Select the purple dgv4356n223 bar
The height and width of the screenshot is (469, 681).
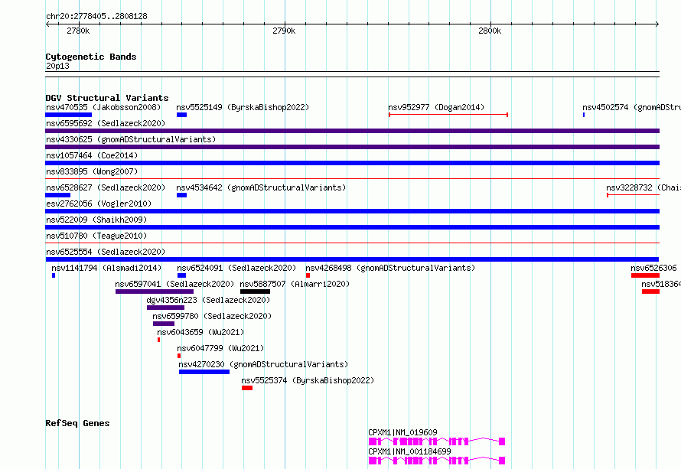pyautogui.click(x=165, y=308)
